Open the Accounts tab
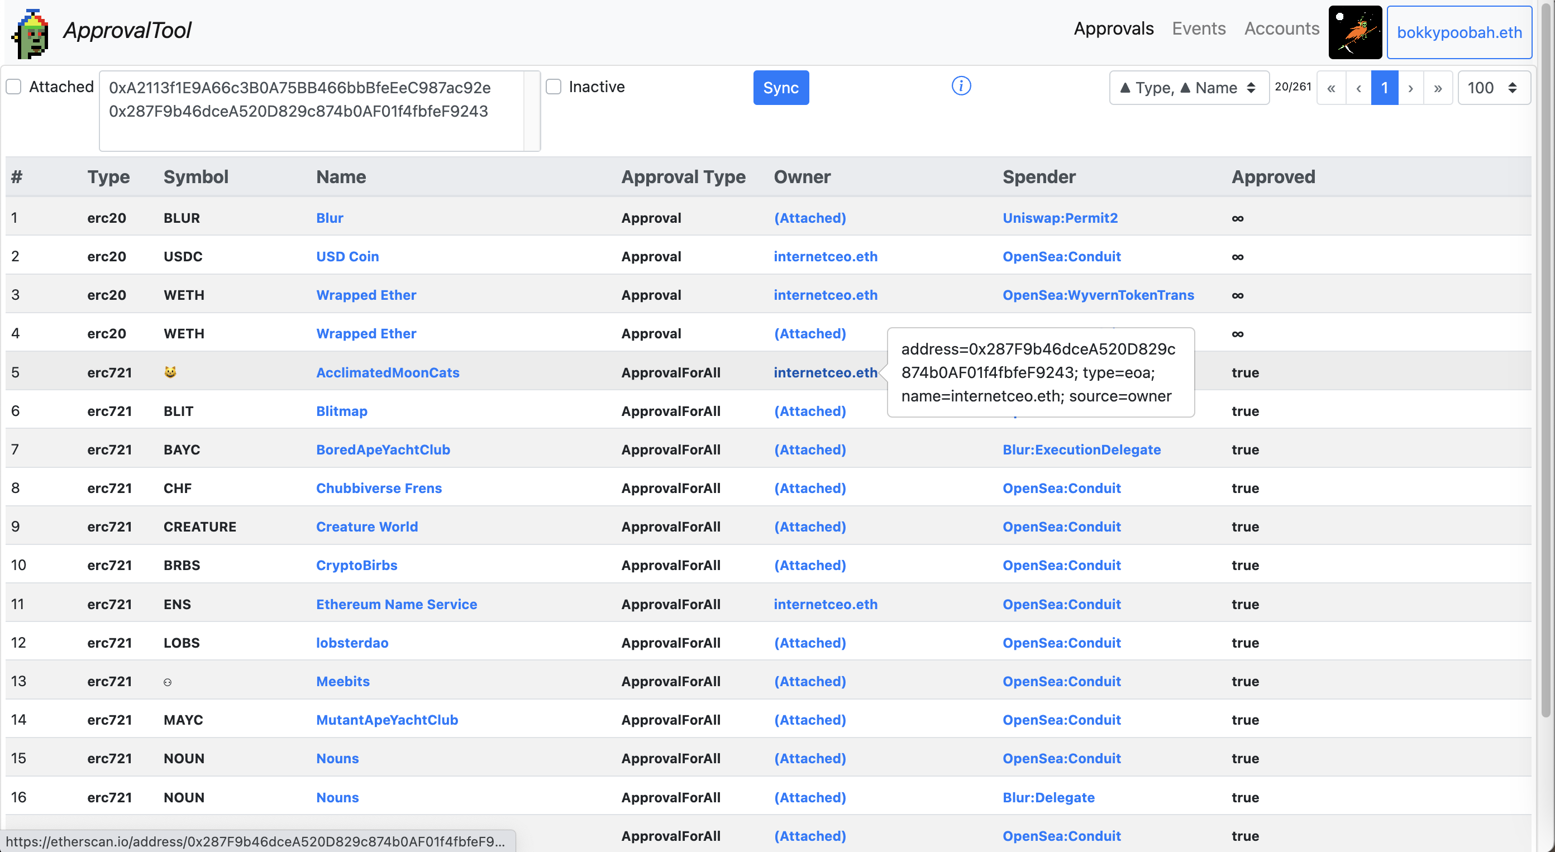 (1281, 28)
